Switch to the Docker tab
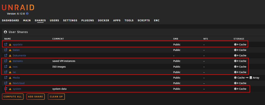This screenshot has width=265, height=105. (x=104, y=21)
